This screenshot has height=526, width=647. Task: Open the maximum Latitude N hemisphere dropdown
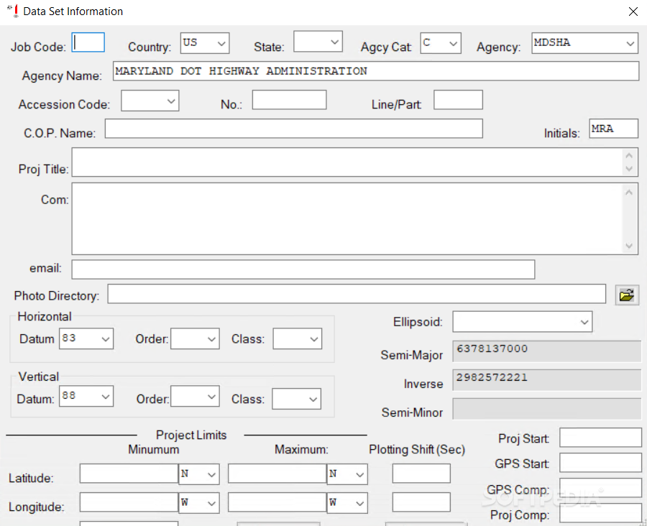coord(347,474)
